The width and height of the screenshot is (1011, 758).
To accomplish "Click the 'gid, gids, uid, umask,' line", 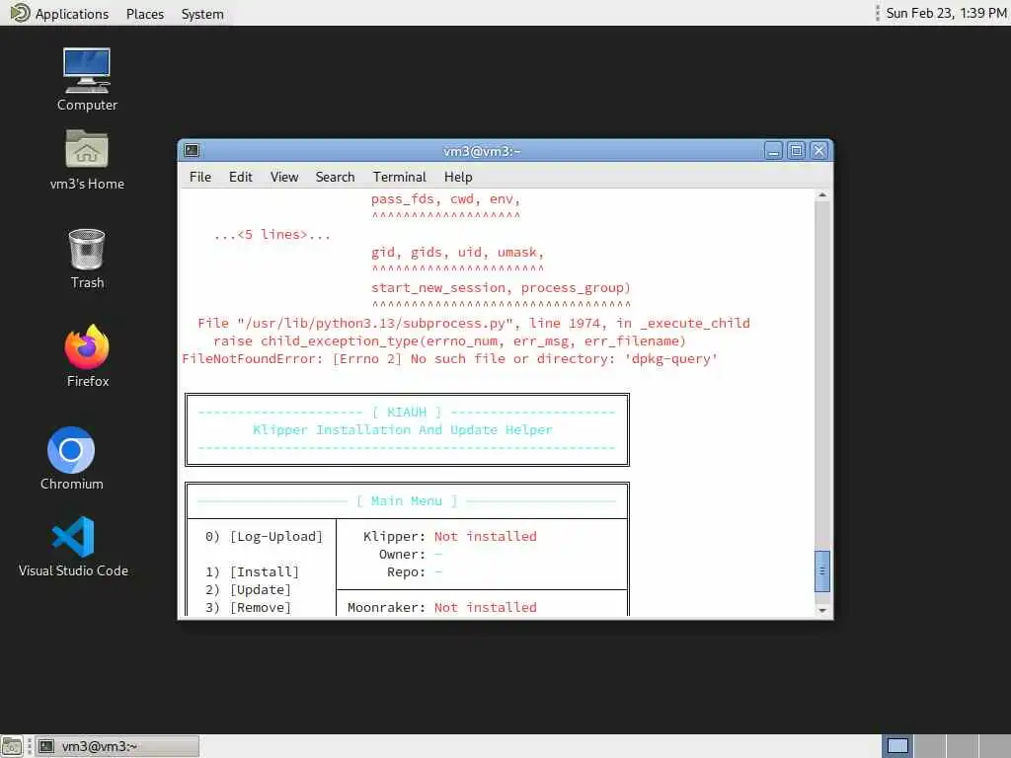I will (458, 253).
